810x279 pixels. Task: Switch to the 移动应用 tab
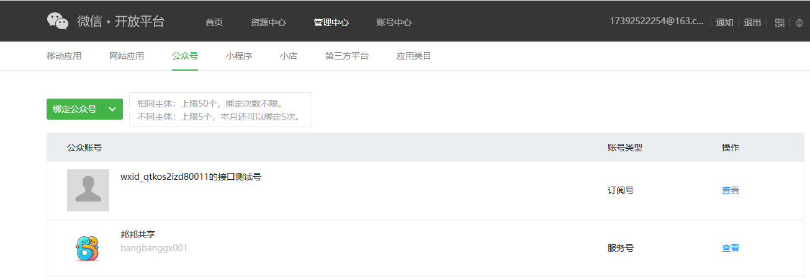pyautogui.click(x=64, y=56)
